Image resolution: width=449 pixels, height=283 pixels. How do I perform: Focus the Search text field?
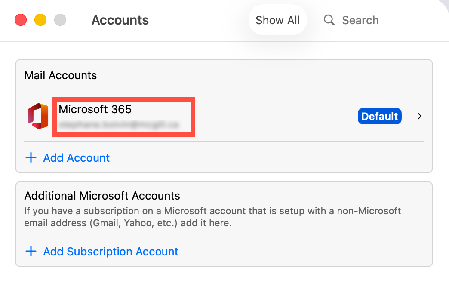pos(360,20)
